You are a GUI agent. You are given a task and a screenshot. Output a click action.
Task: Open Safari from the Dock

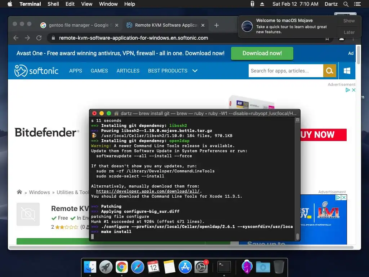(137, 267)
